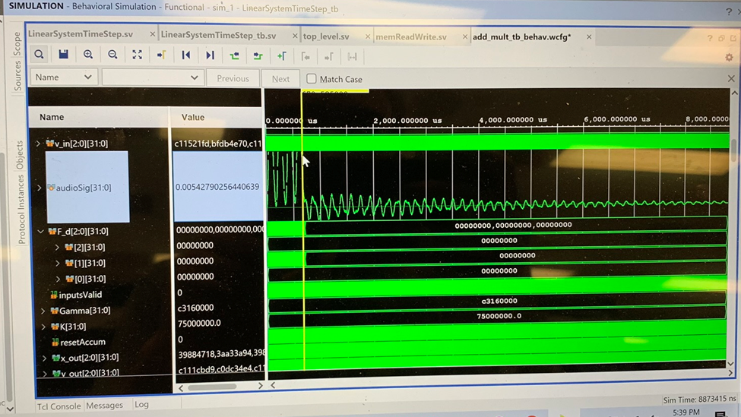Collapse the F_d[2:0][31:0] bus

click(41, 232)
